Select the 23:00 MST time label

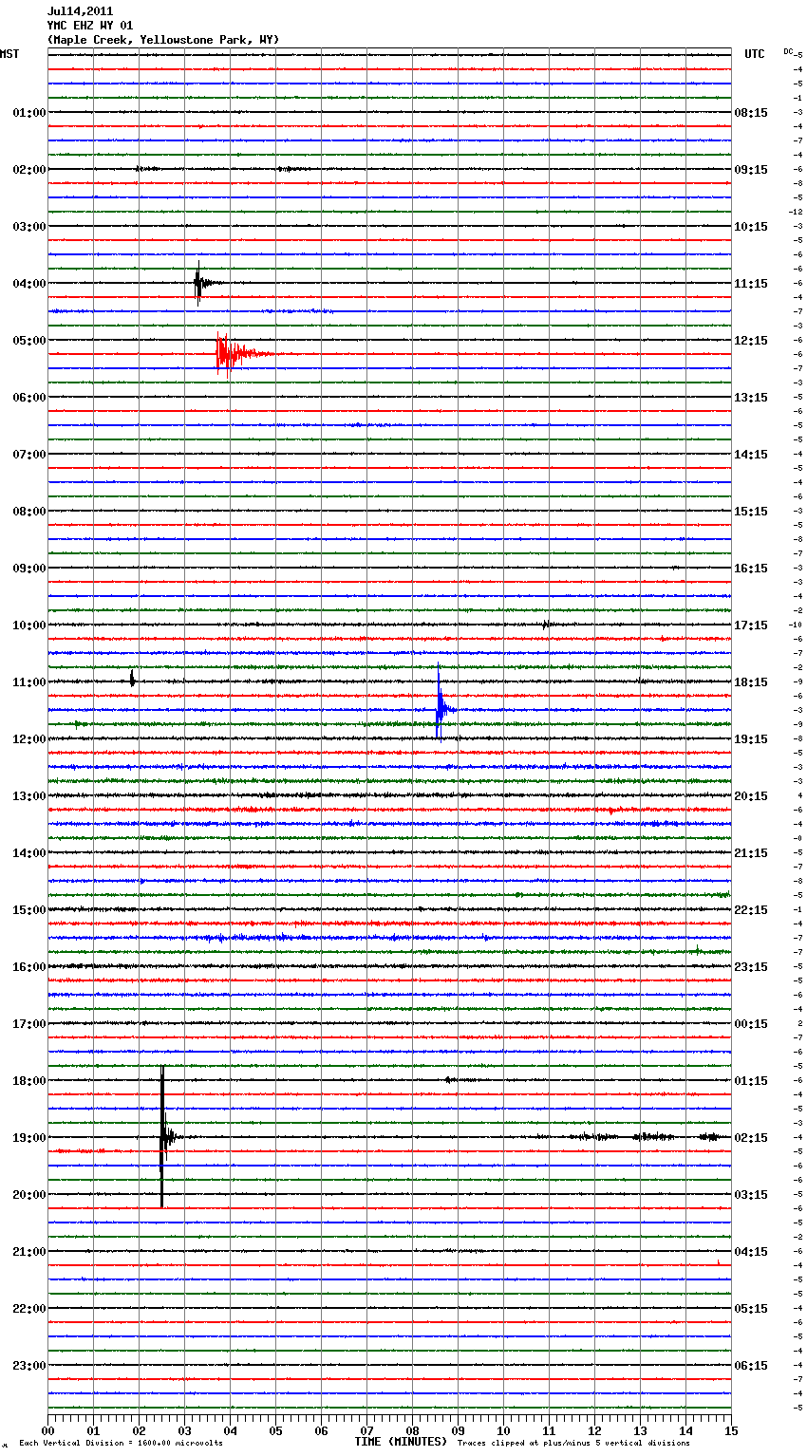[x=29, y=1366]
